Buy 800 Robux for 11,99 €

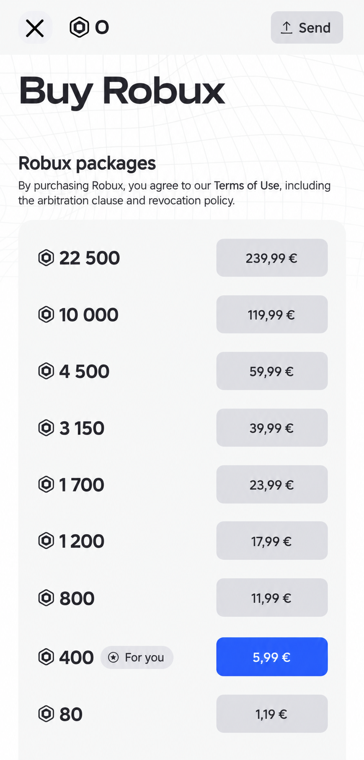[x=272, y=598]
